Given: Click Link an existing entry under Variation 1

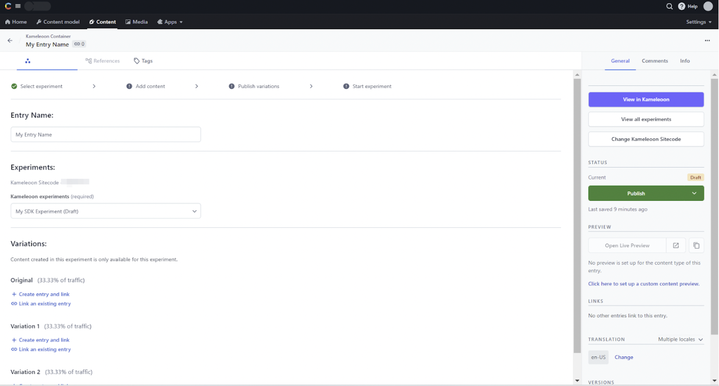Looking at the screenshot, I should [44, 350].
